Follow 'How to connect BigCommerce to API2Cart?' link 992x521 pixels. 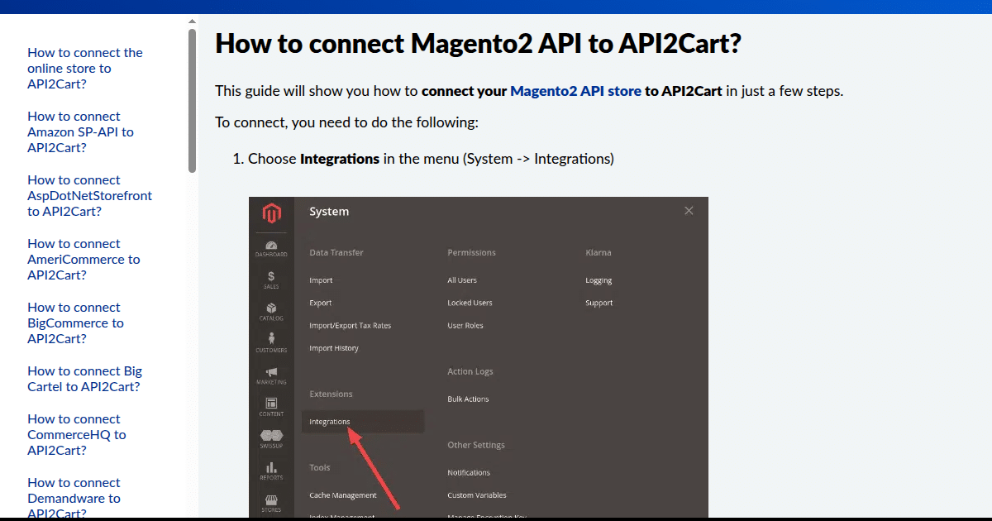pyautogui.click(x=75, y=323)
